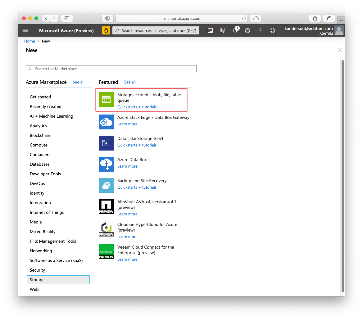
Task: Click the user account avatar
Action: (x=339, y=30)
